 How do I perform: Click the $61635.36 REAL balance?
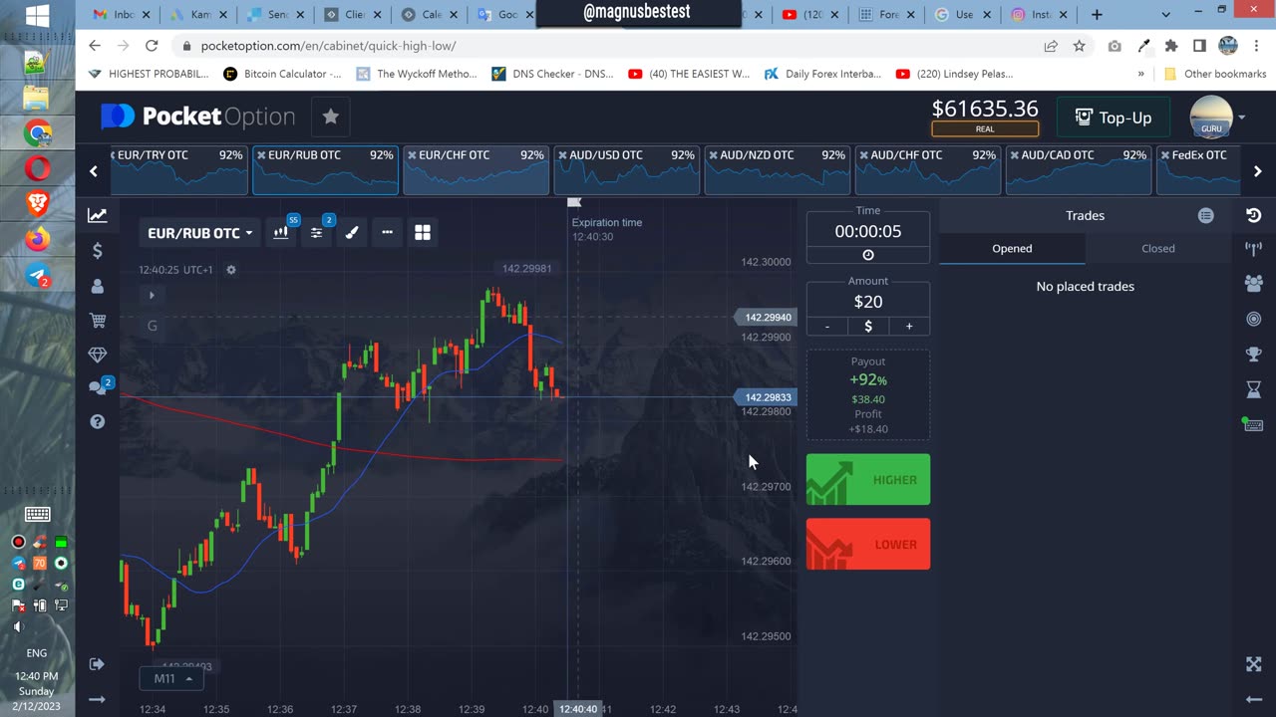coord(985,117)
